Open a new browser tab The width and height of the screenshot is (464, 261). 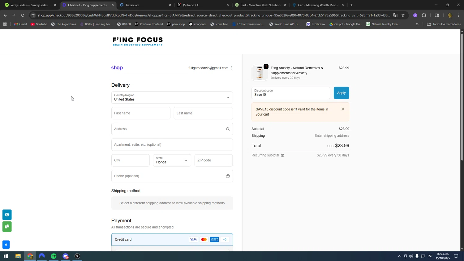351,5
